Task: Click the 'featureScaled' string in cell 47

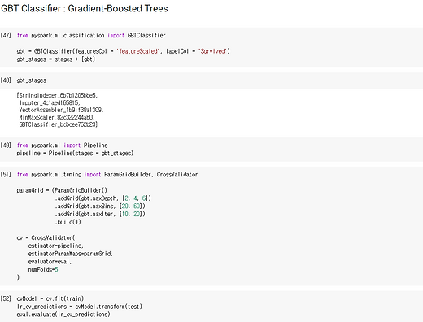Action: 137,51
